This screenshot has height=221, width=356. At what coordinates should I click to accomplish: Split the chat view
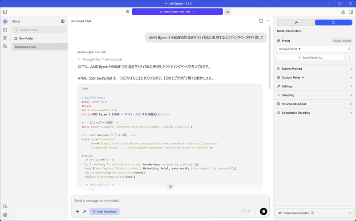(x=261, y=21)
